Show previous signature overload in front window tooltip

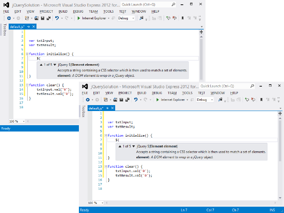[x=120, y=146]
